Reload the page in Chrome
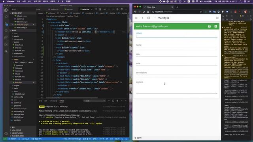Viewport: 253px width, 142px height. tap(143, 11)
